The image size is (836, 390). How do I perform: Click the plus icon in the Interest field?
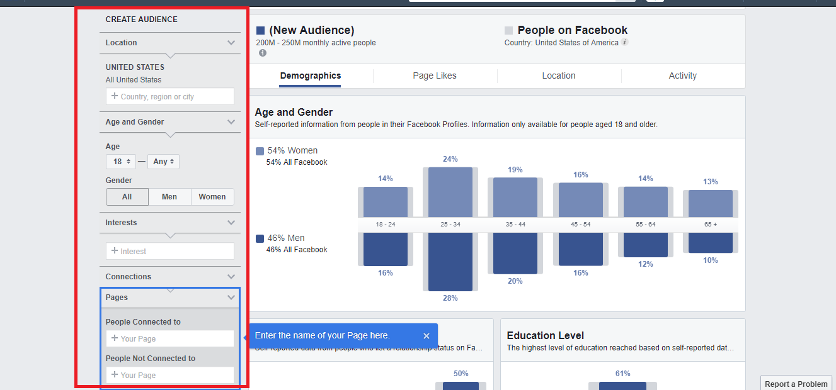tap(114, 251)
